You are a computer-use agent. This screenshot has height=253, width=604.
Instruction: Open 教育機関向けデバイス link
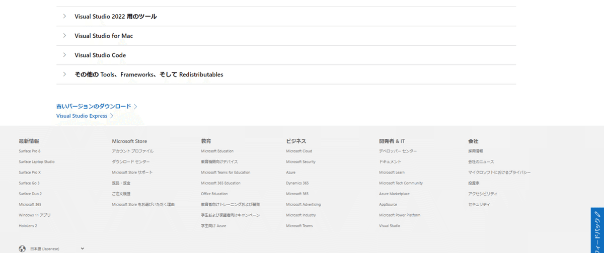click(219, 162)
